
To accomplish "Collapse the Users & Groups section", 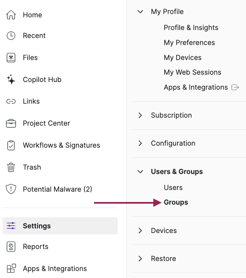I will pyautogui.click(x=140, y=172).
